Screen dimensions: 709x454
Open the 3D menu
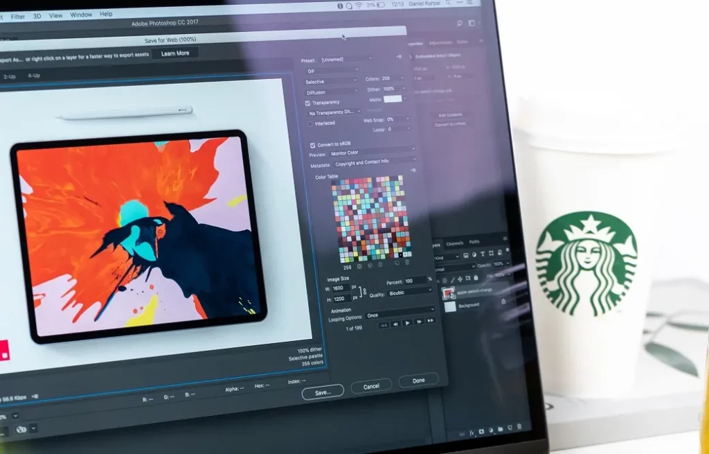pyautogui.click(x=37, y=17)
